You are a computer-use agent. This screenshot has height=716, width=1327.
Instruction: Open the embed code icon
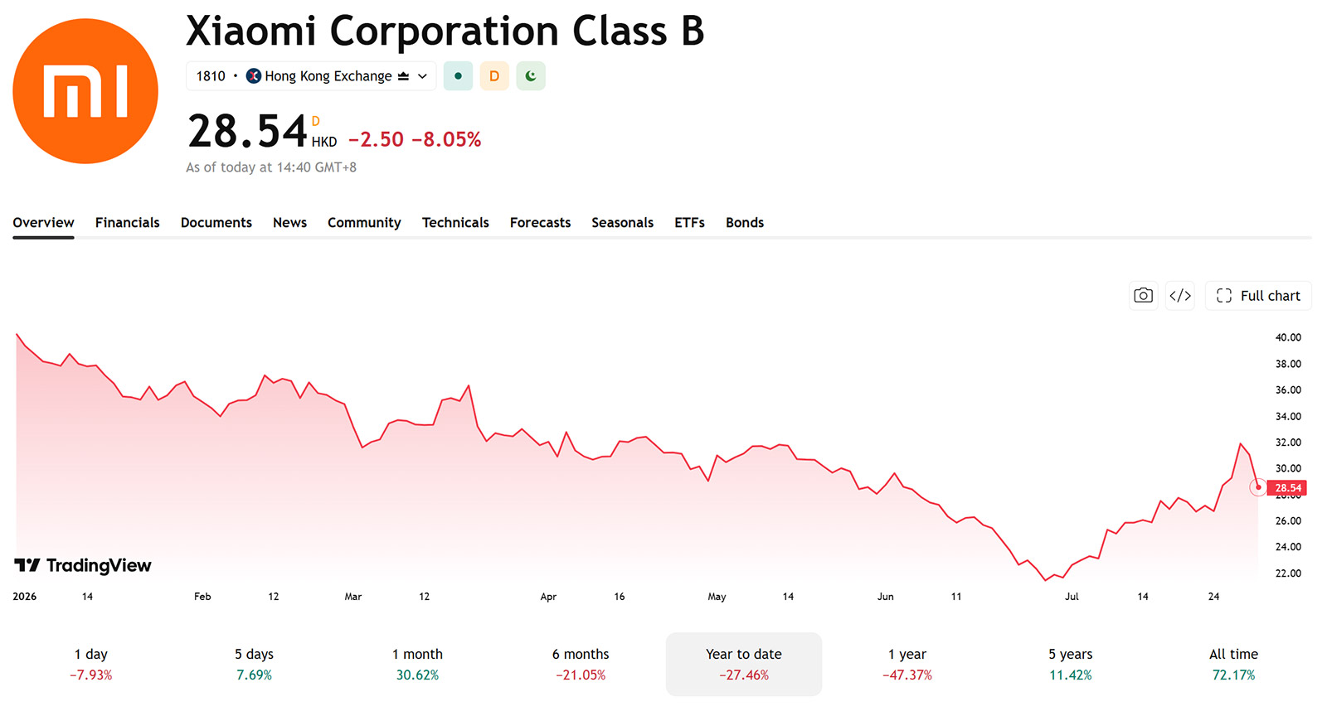[x=1180, y=296]
